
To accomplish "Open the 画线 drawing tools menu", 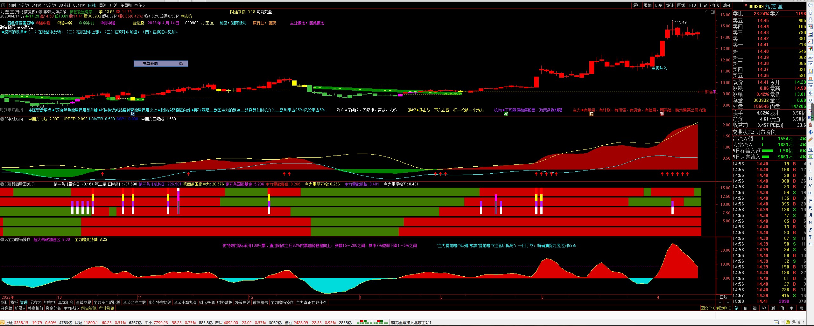I will tap(681, 5).
